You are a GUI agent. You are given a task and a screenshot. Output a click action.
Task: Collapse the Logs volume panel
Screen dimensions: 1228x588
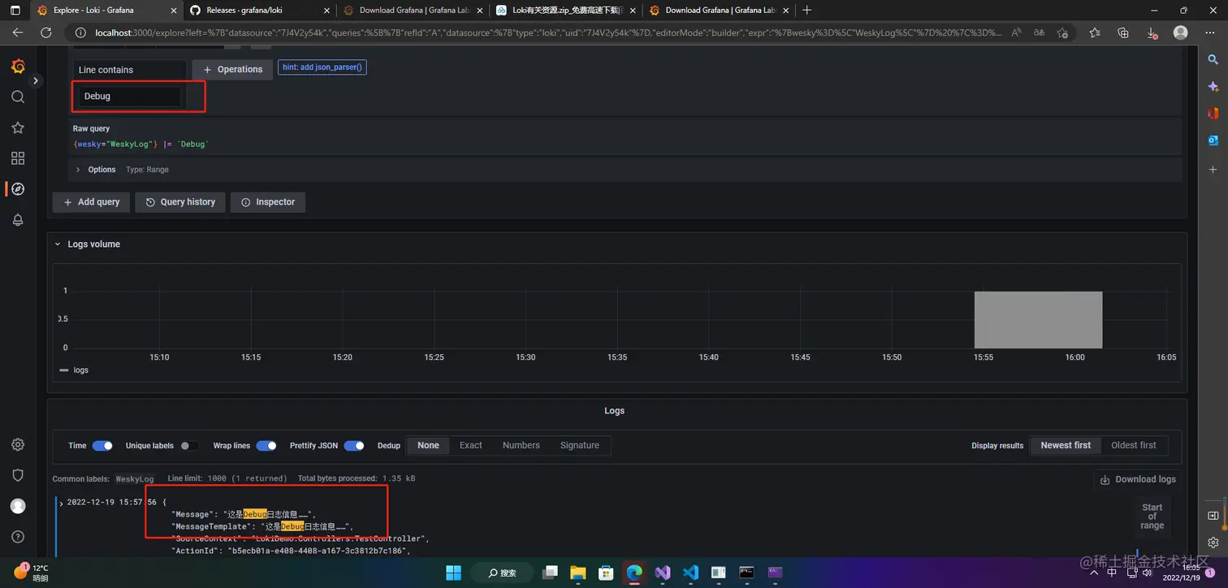click(x=87, y=244)
